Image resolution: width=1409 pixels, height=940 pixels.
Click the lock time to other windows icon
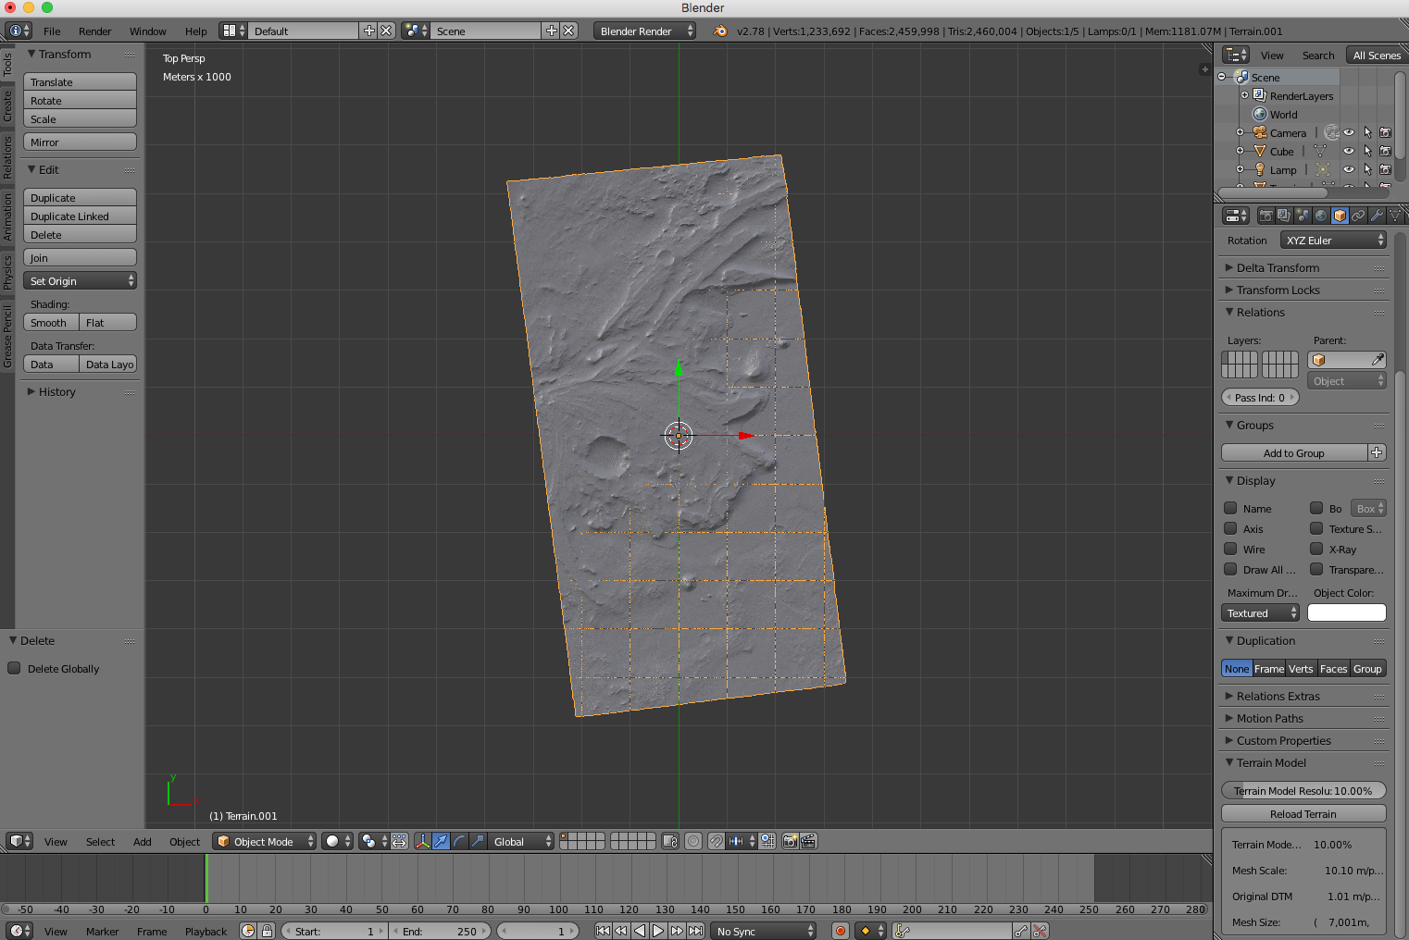point(267,931)
